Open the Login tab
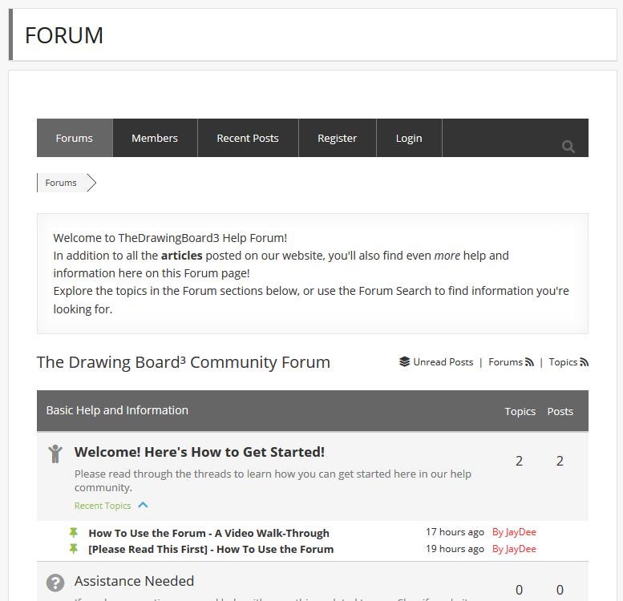This screenshot has height=601, width=623. 409,138
